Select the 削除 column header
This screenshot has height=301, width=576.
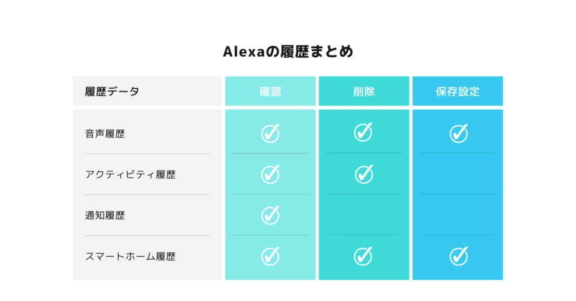[364, 91]
